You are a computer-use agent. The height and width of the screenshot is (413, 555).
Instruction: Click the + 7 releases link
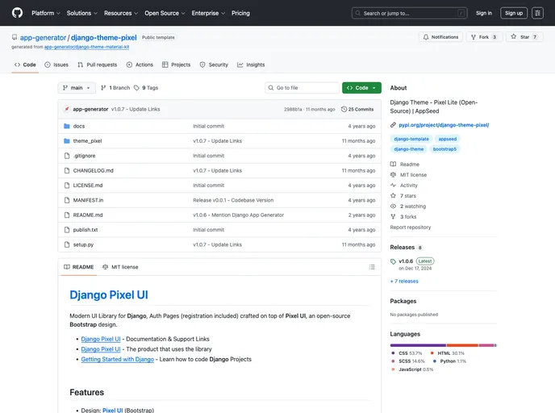404,282
